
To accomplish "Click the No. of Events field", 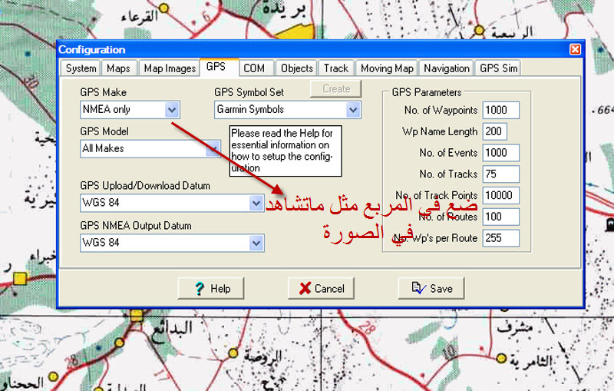I will [x=501, y=153].
